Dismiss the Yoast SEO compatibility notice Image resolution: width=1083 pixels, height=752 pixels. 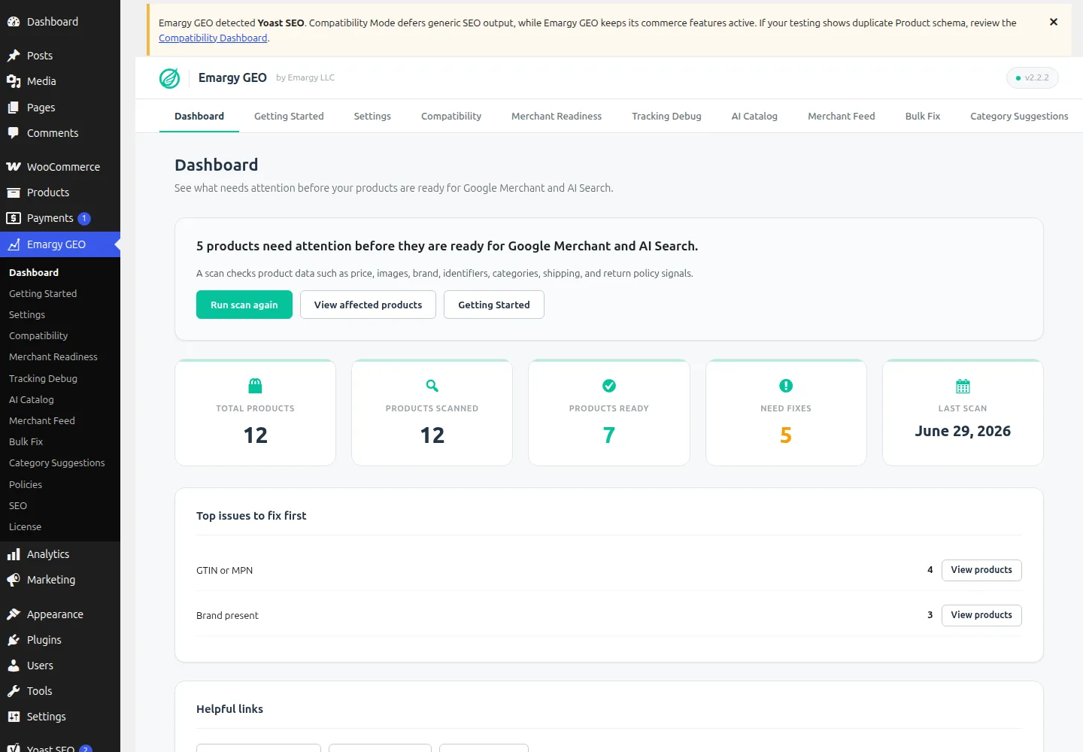pyautogui.click(x=1054, y=22)
